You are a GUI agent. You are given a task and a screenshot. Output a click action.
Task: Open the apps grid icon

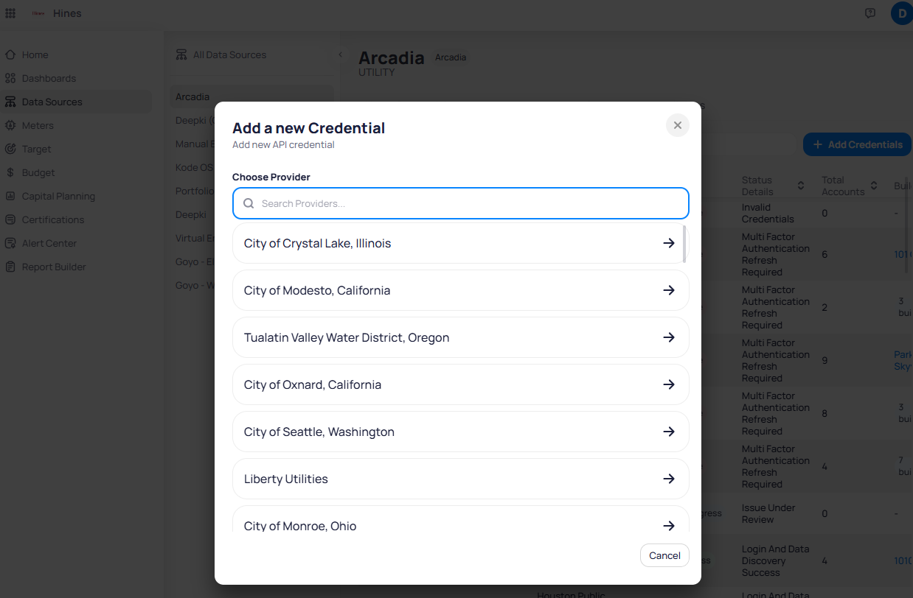(10, 13)
